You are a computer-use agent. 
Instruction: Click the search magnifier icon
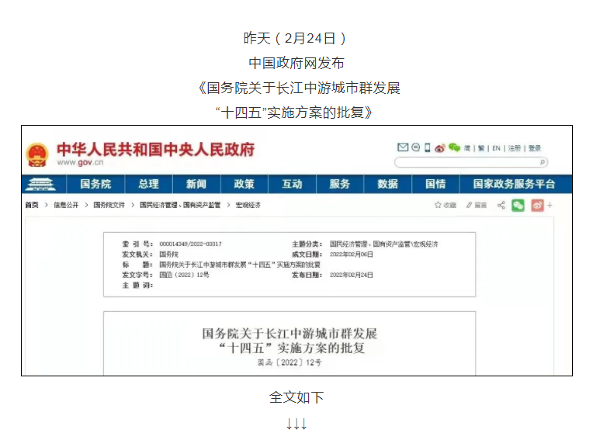point(543,162)
